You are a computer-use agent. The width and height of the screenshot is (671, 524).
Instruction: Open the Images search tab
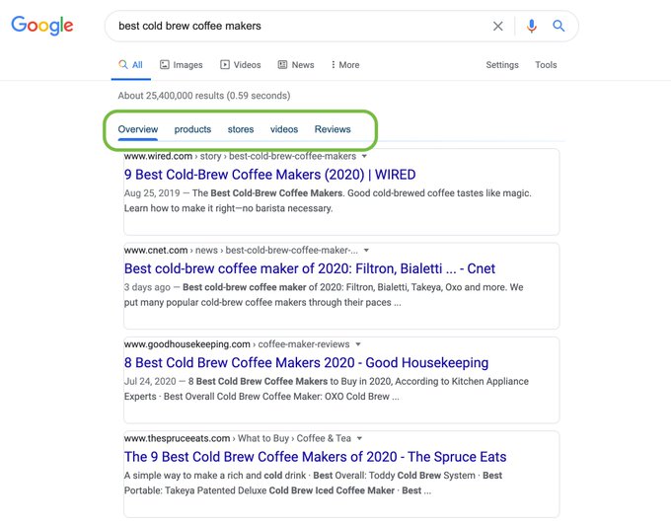(181, 65)
